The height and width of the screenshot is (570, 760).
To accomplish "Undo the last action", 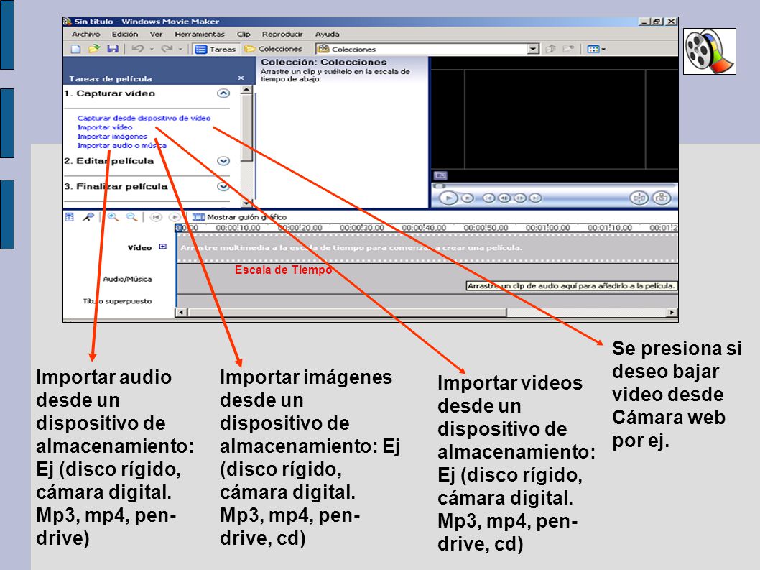I will (138, 48).
